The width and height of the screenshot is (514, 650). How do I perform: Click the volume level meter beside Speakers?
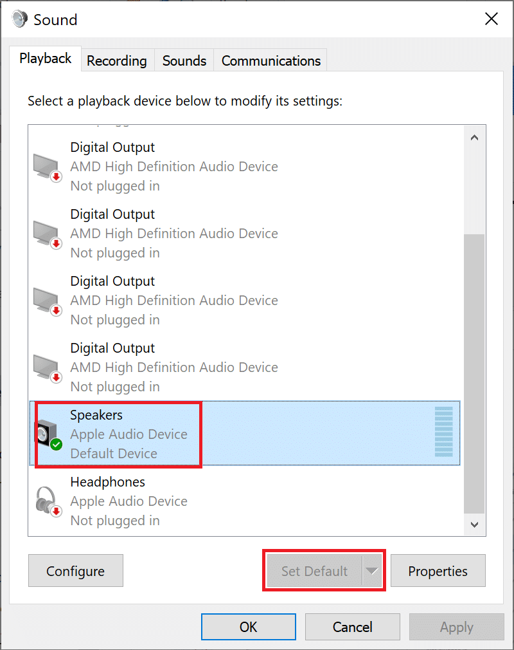pyautogui.click(x=445, y=432)
